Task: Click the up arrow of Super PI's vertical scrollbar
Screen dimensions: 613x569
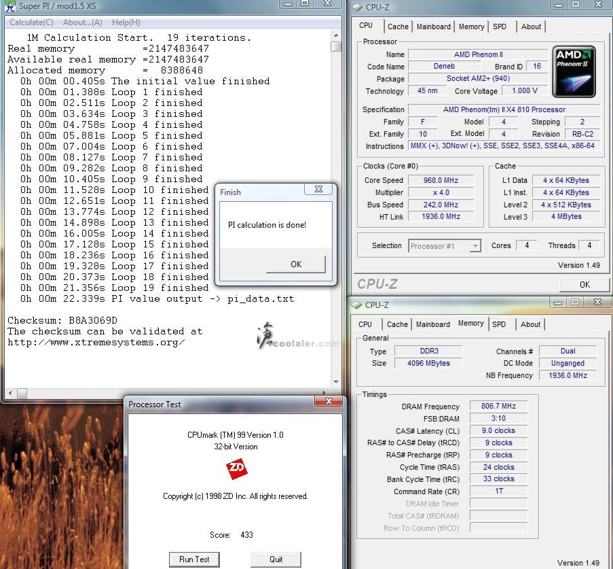Action: (x=336, y=35)
